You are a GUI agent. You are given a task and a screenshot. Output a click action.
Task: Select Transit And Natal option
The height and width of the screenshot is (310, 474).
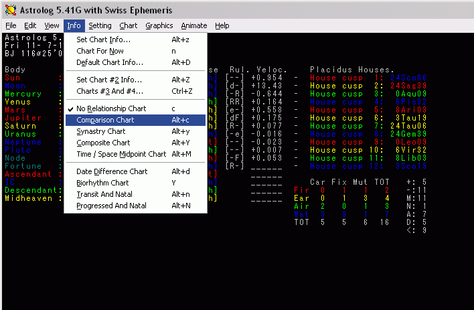(135, 194)
